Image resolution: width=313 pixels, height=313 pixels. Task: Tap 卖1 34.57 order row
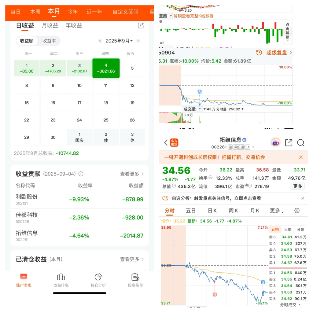pos(288,263)
